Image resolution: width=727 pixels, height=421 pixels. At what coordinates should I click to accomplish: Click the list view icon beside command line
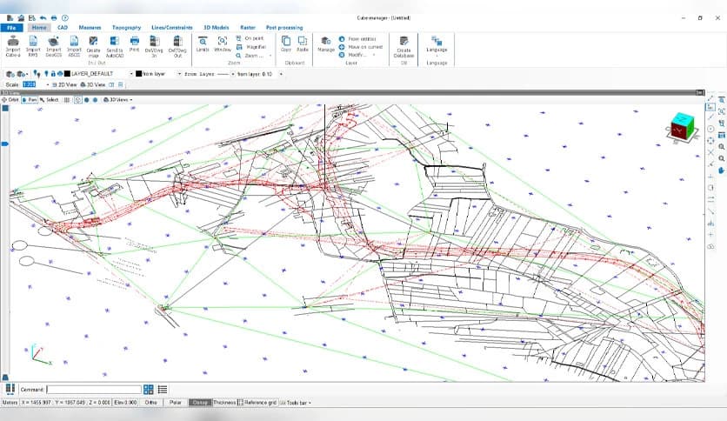(x=163, y=390)
